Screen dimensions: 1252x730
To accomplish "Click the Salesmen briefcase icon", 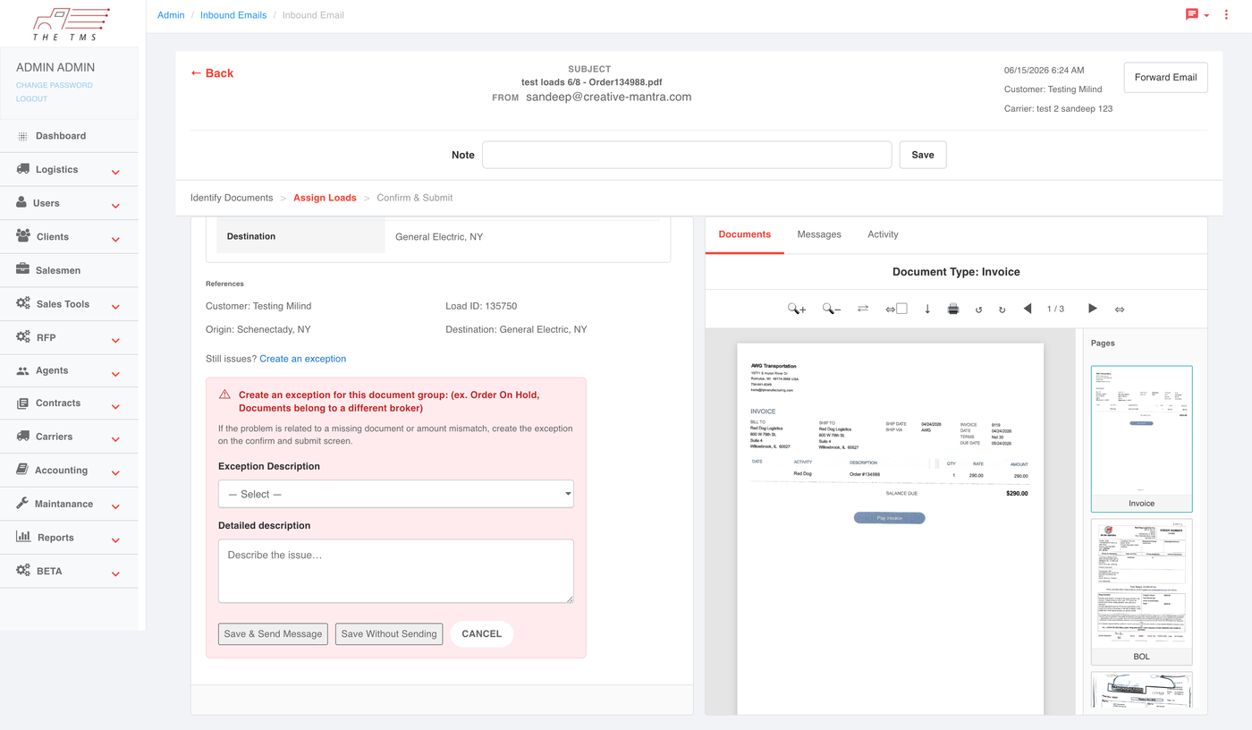I will tap(22, 269).
